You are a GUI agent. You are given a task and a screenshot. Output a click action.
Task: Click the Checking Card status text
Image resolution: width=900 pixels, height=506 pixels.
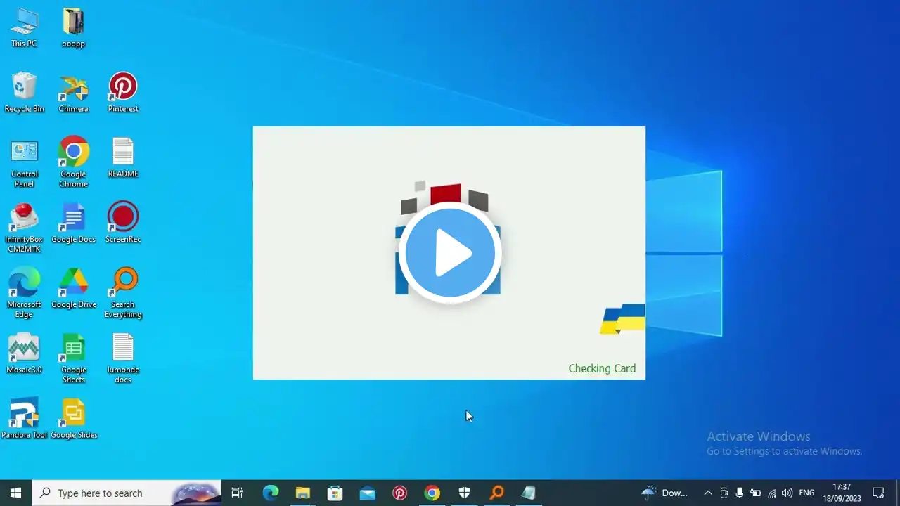click(602, 368)
